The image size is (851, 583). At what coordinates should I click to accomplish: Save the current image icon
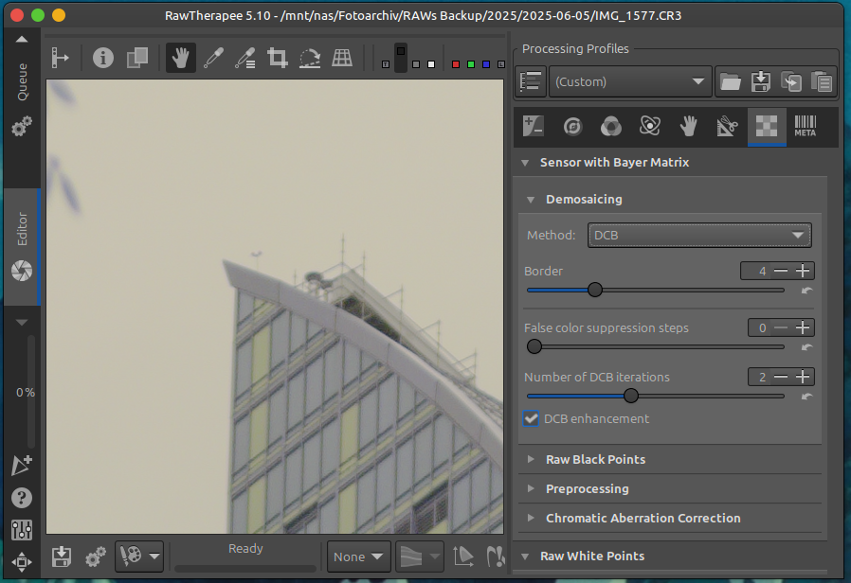pos(62,556)
